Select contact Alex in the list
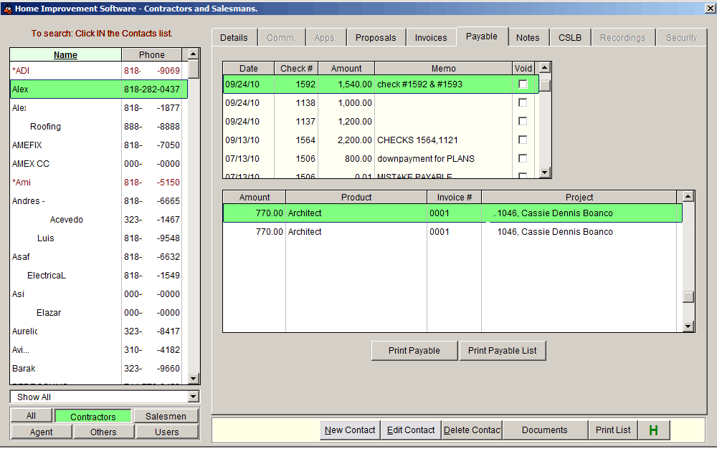Viewport: 717px width, 451px height. (x=99, y=89)
